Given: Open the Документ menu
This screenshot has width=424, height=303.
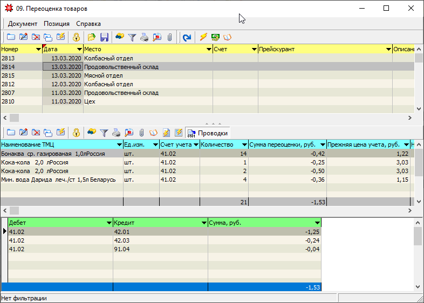Looking at the screenshot, I should (23, 24).
